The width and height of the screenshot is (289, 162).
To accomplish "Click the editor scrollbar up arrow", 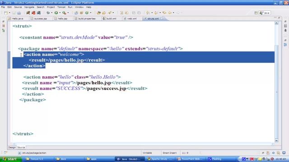I will pyautogui.click(x=276, y=23).
